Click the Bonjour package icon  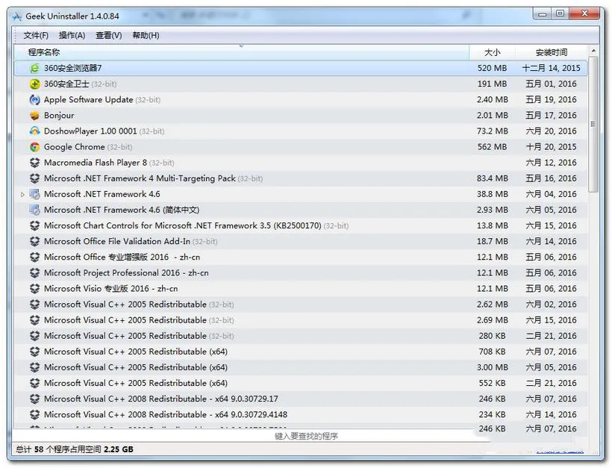[x=35, y=116]
